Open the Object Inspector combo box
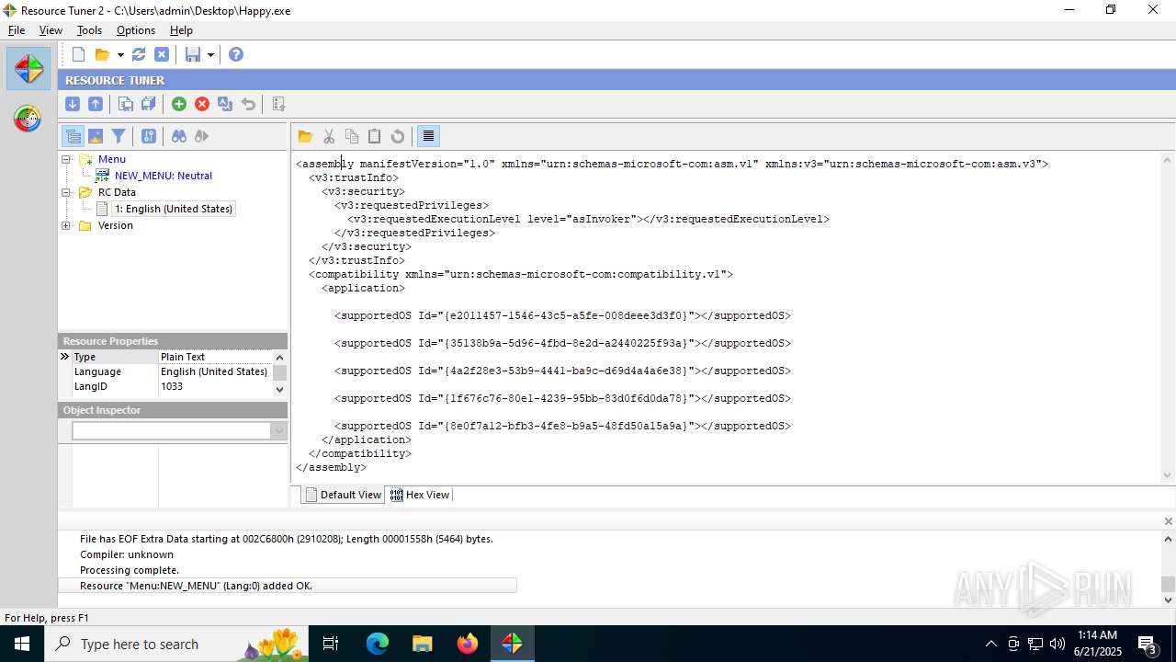This screenshot has width=1176, height=662. (279, 431)
